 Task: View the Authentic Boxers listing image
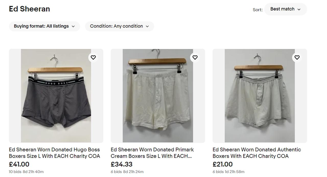260,96
